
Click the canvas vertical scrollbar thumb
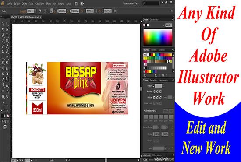tap(141, 89)
